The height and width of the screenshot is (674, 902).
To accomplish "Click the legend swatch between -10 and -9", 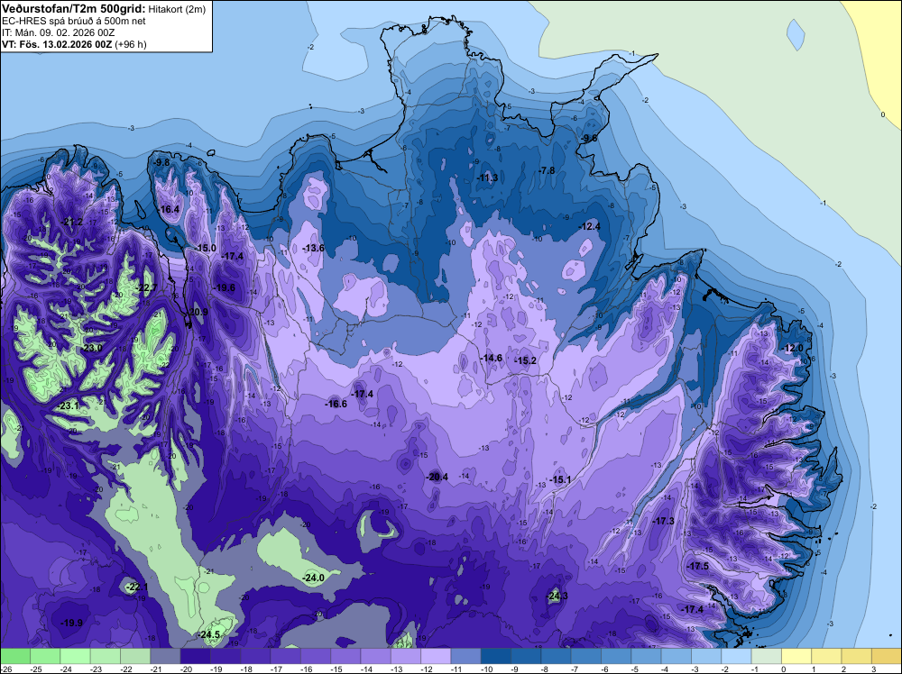I will click(496, 656).
